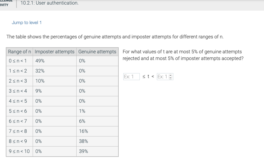Click the 10% imposter attempts cell
The height and width of the screenshot is (163, 264).
click(x=55, y=81)
